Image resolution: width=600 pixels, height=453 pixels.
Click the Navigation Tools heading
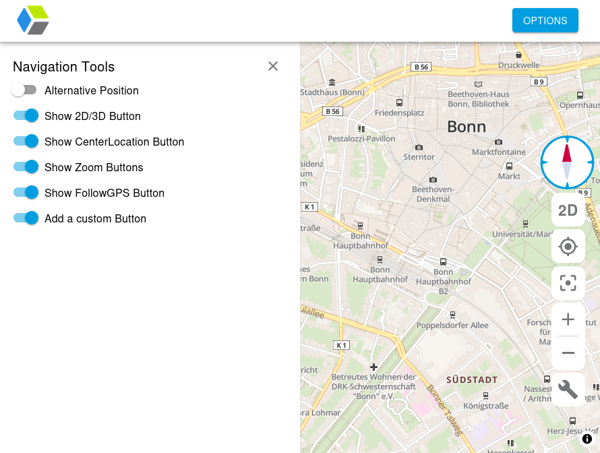point(63,67)
